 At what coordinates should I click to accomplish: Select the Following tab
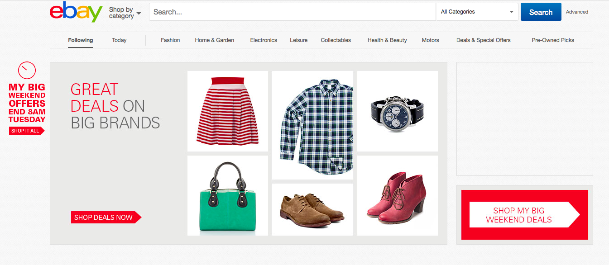coord(81,40)
